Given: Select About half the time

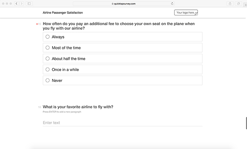Looking at the screenshot, I should (123, 58).
